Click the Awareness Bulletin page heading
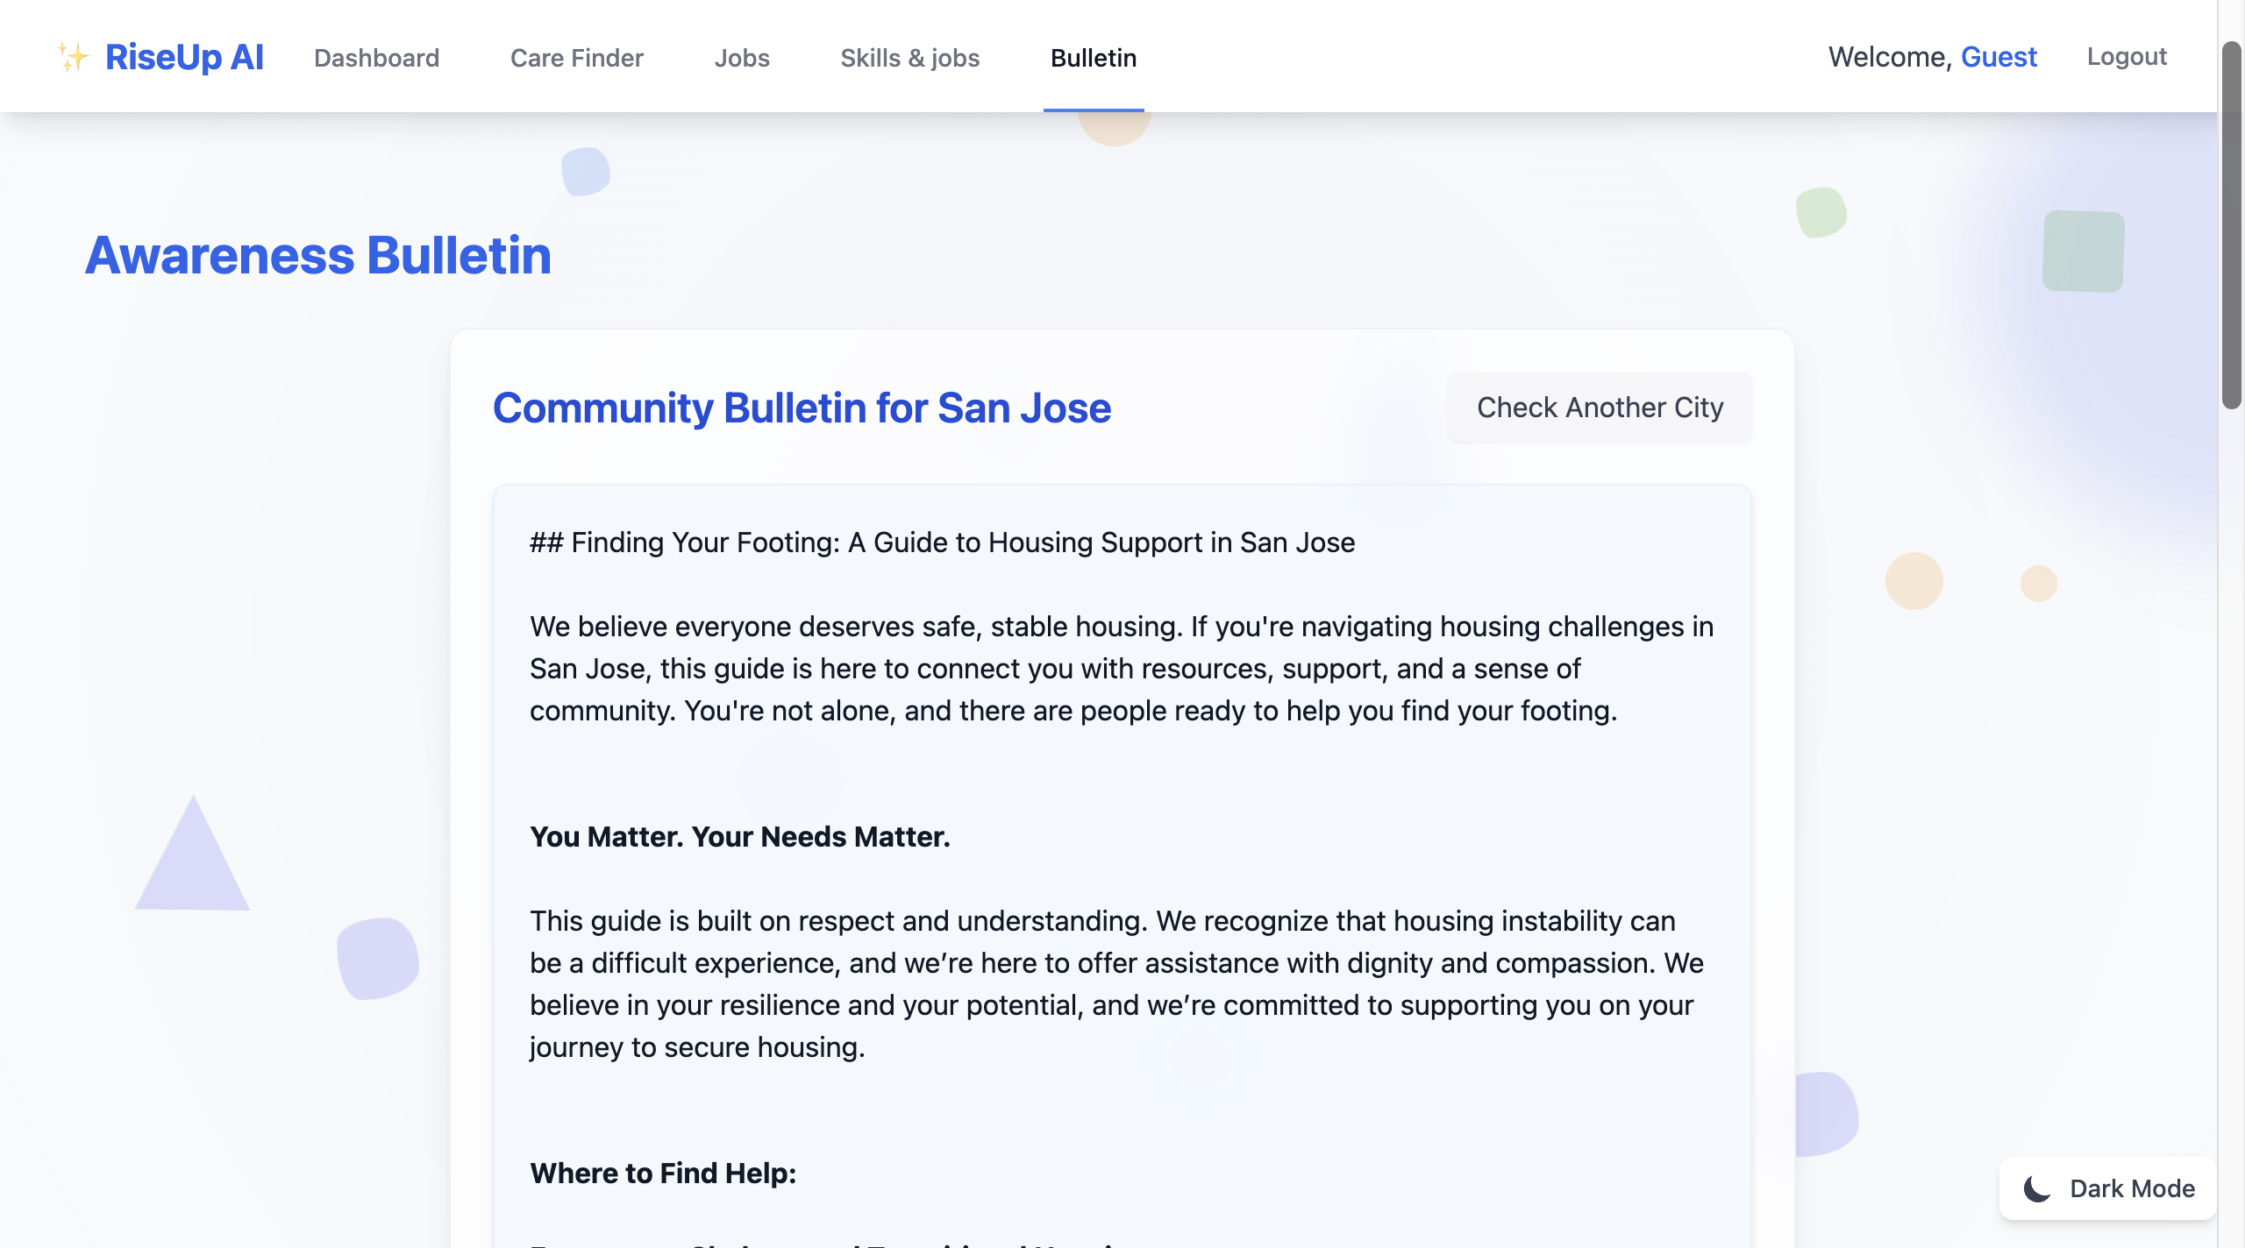2245x1248 pixels. click(318, 256)
